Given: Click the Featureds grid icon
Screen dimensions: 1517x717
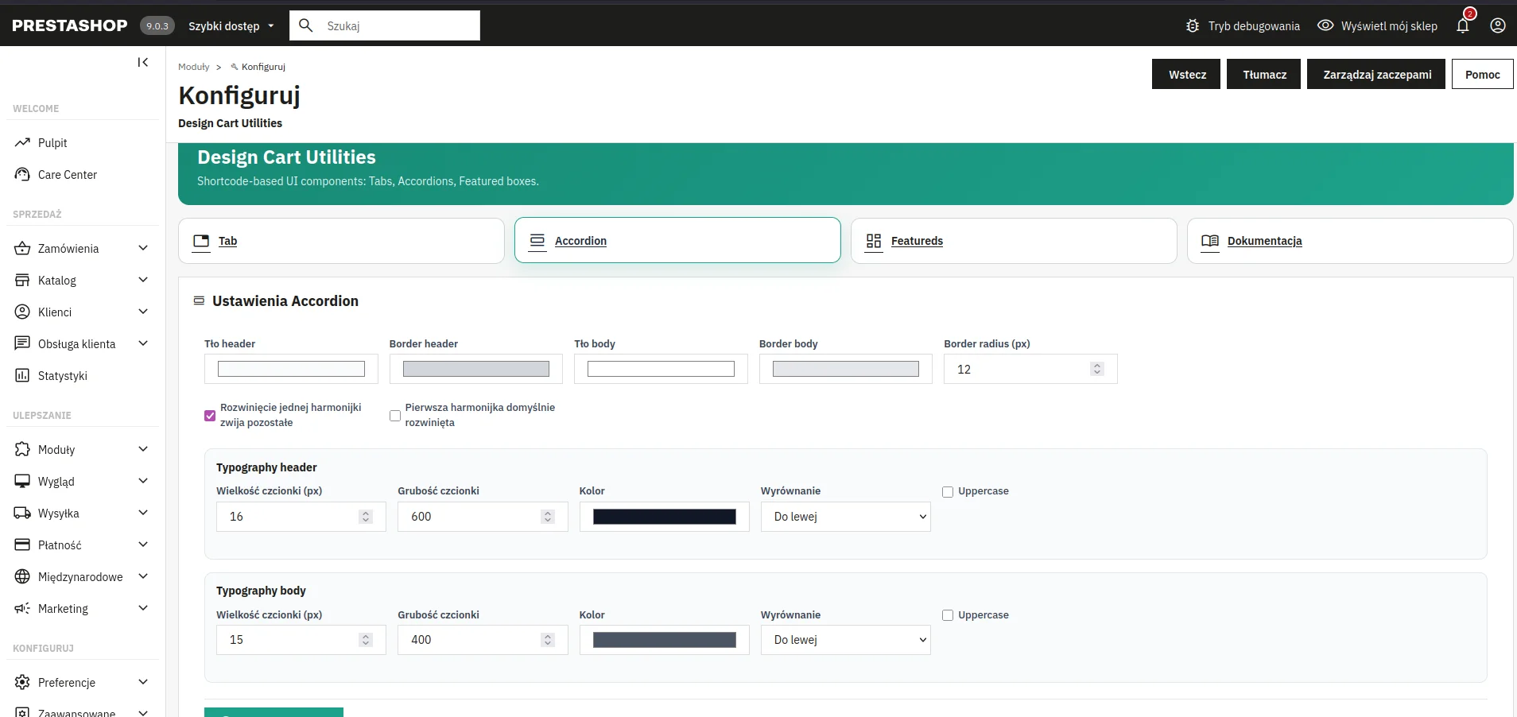Looking at the screenshot, I should 874,241.
